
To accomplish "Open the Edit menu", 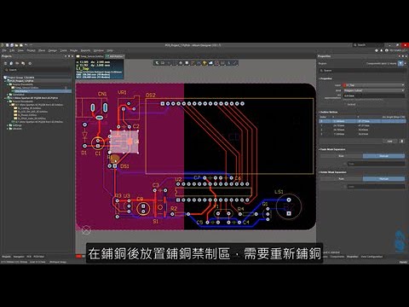I will 12,50.
